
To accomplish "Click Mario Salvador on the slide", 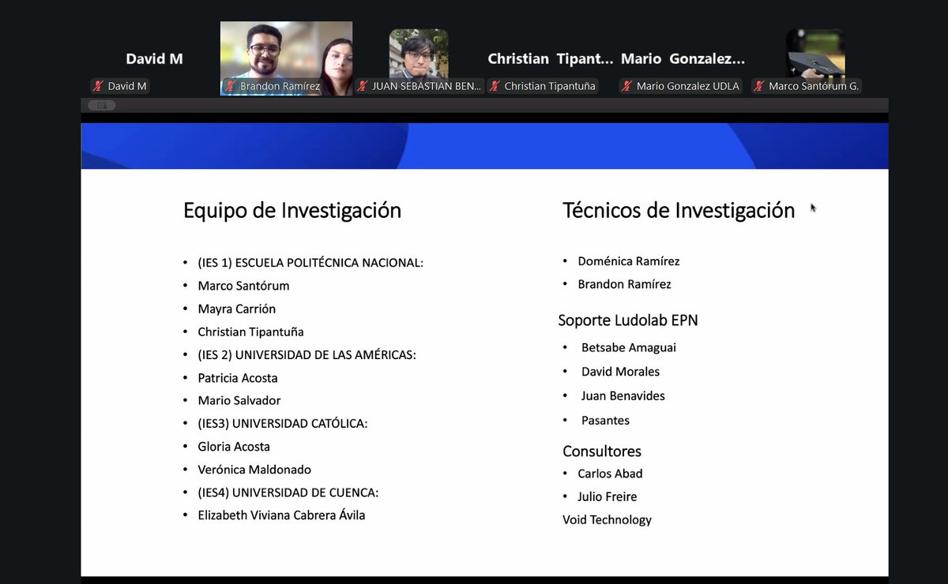I will [239, 401].
